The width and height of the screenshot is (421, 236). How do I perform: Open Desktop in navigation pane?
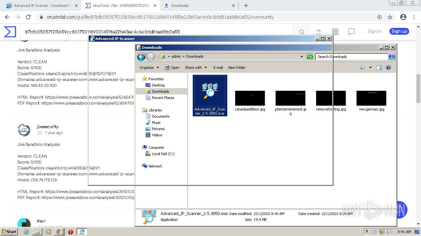pyautogui.click(x=158, y=85)
